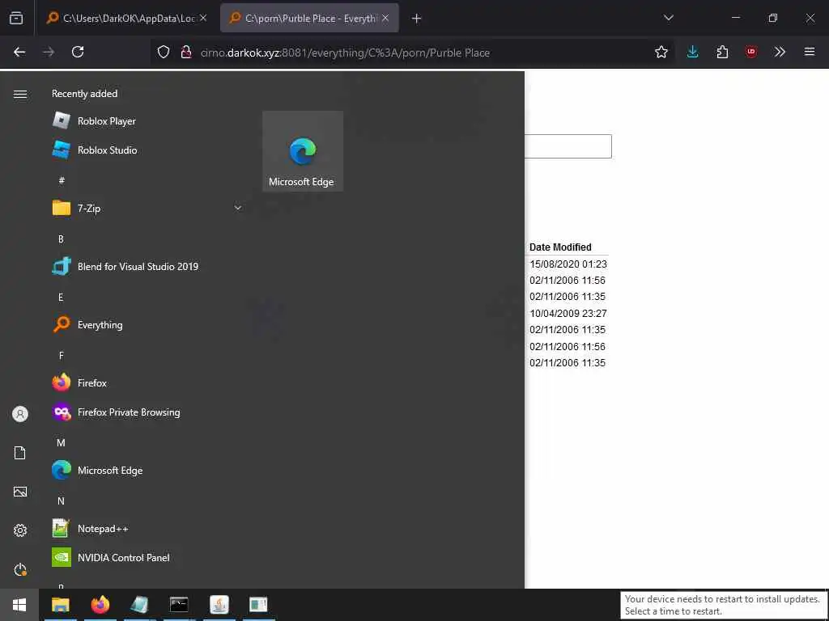
Task: Click the URL address bar text
Action: pyautogui.click(x=345, y=53)
